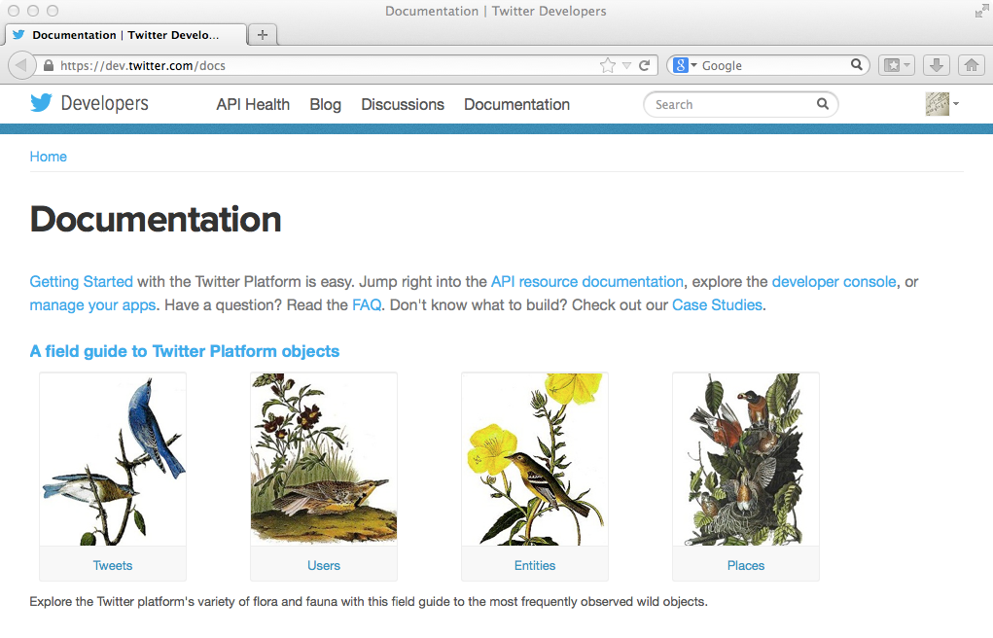993x638 pixels.
Task: Focus the site Search field
Action: tap(740, 104)
